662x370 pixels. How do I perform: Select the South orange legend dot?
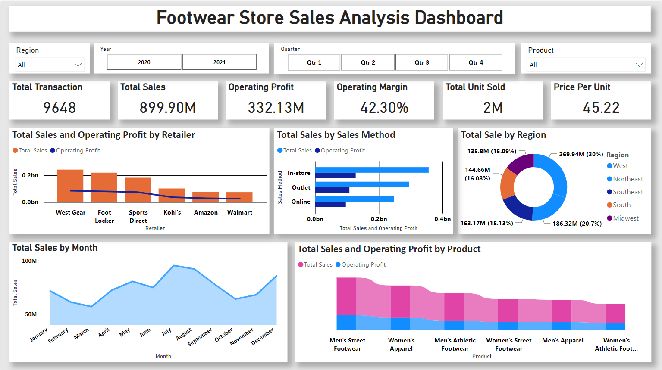(x=609, y=205)
